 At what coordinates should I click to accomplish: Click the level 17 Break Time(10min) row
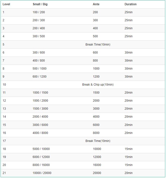pyautogui.click(x=98, y=141)
